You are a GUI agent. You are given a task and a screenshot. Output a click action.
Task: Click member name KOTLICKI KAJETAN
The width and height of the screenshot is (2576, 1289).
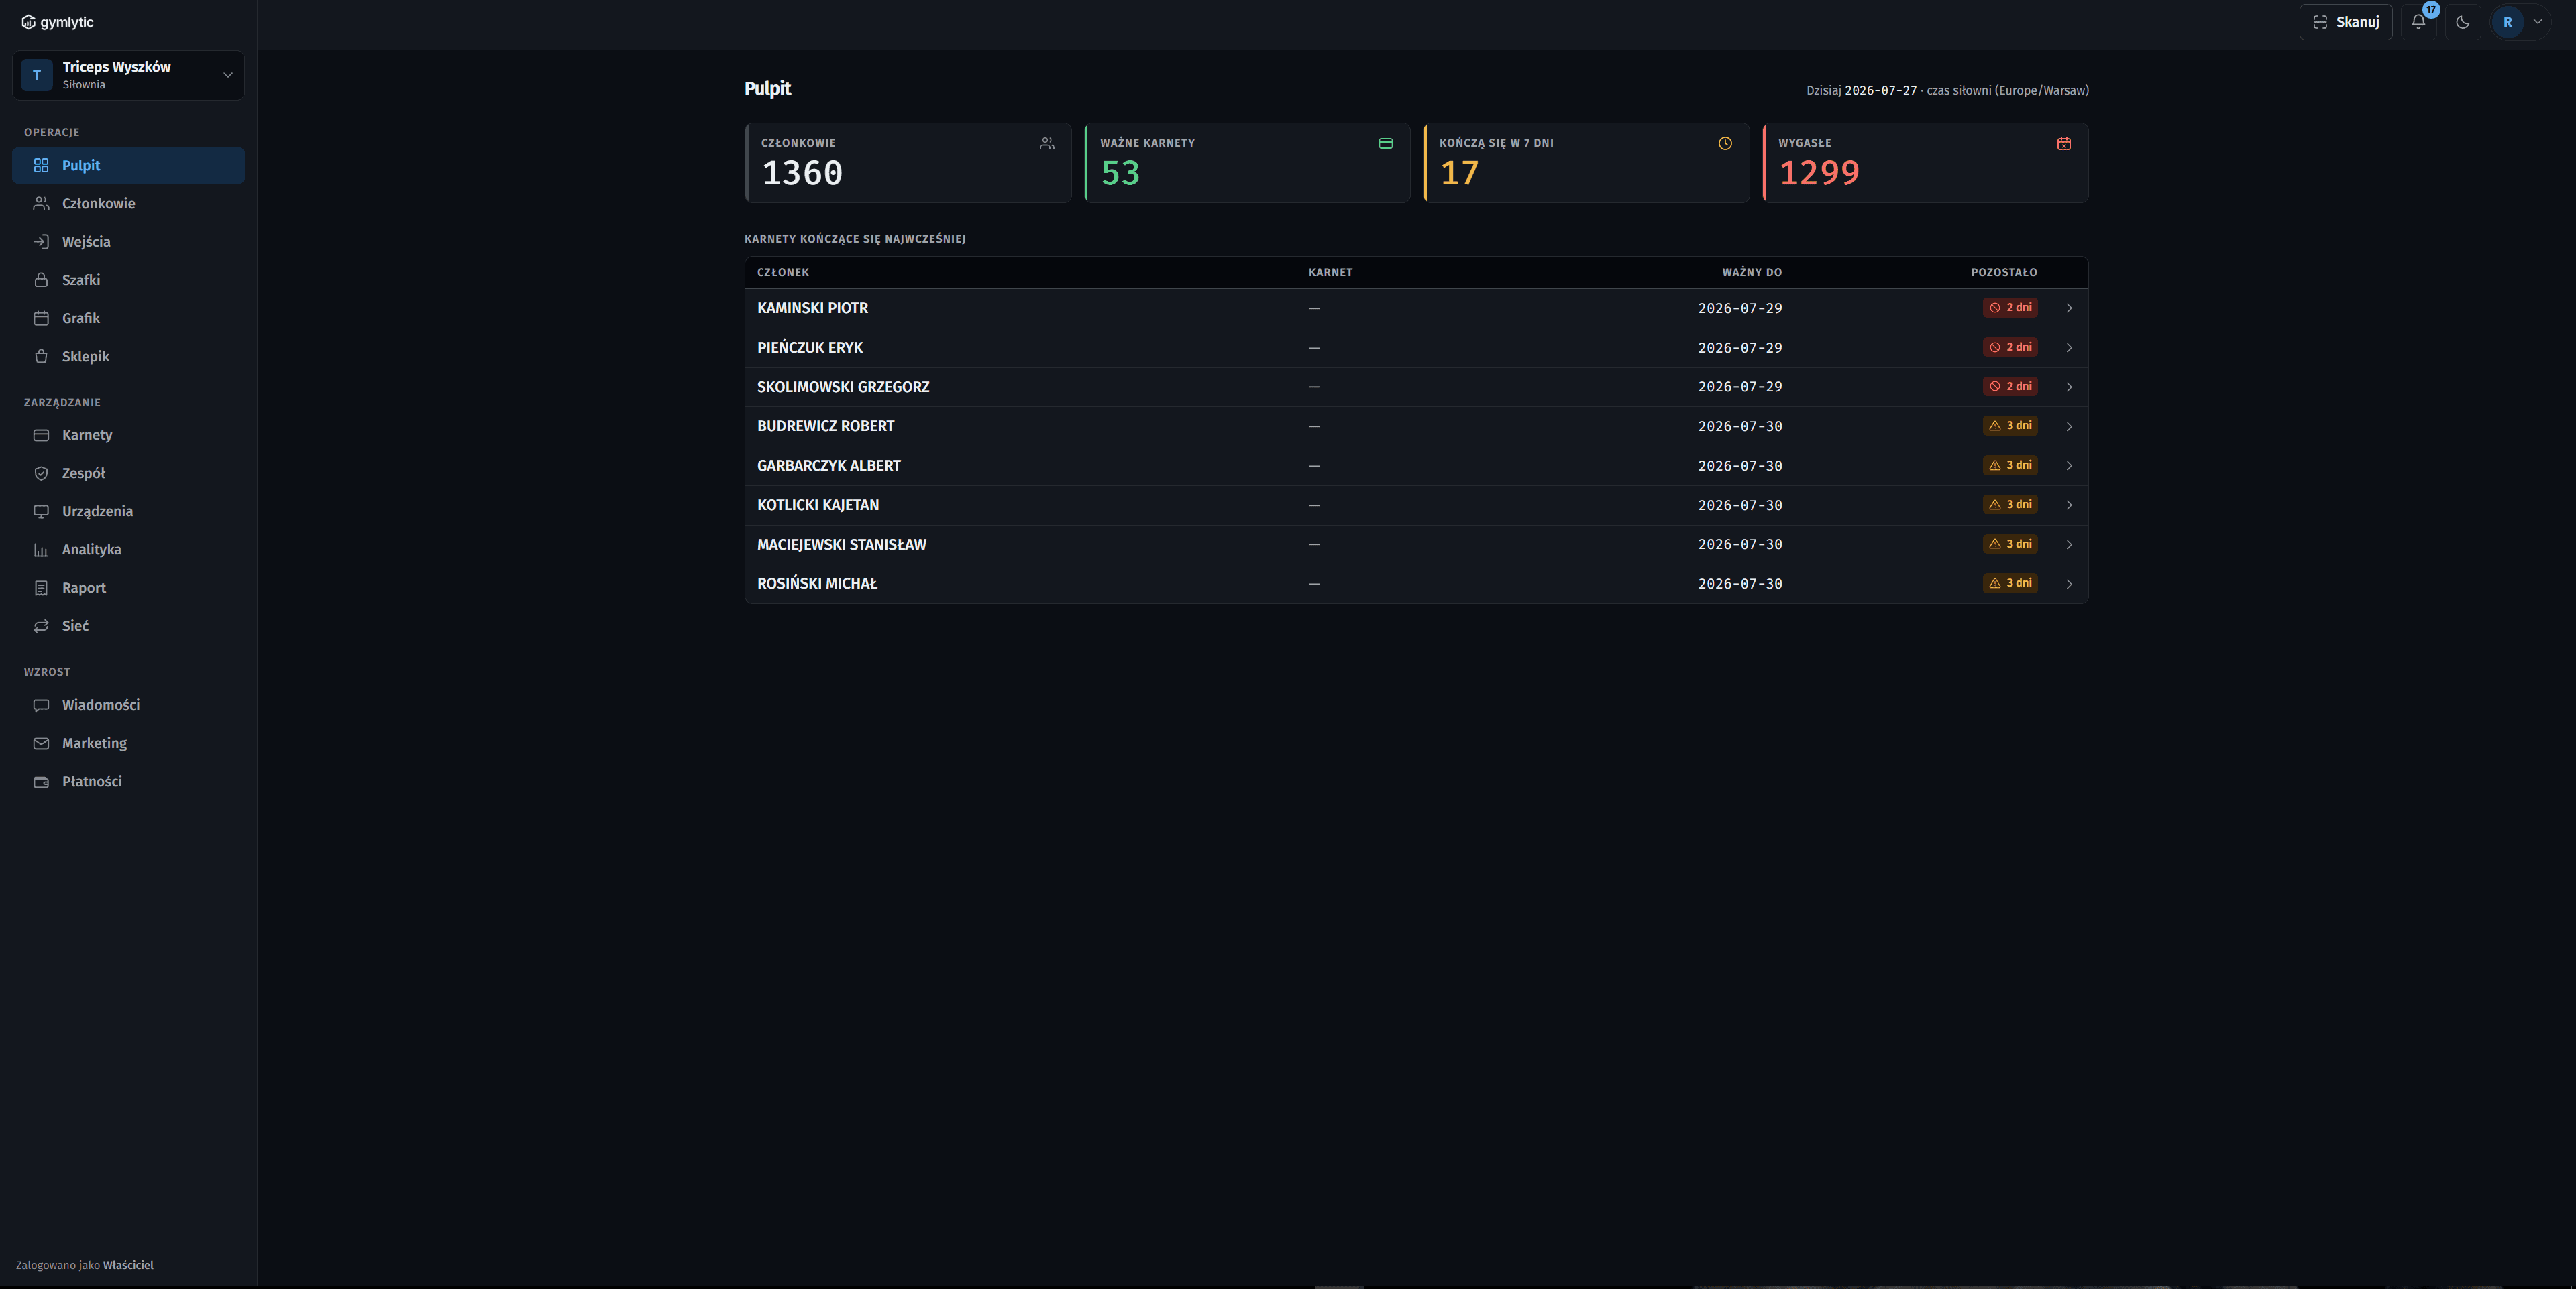point(818,505)
